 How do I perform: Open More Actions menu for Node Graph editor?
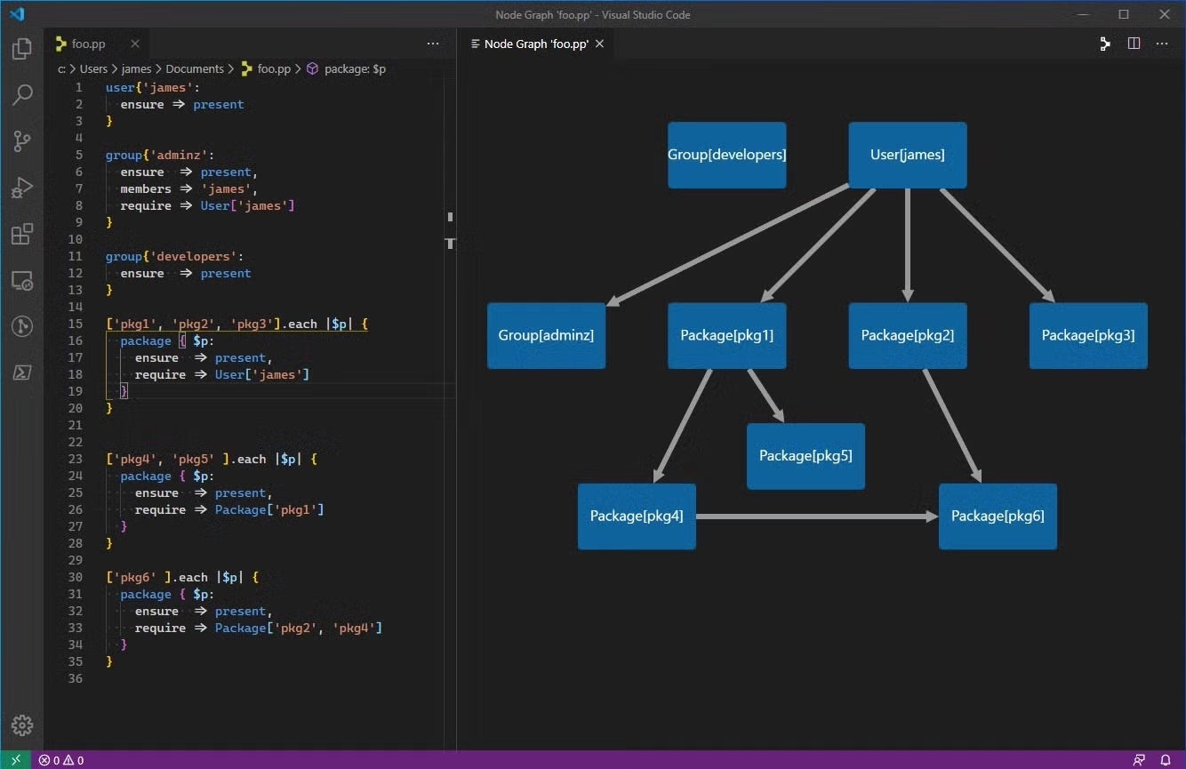coord(1162,44)
